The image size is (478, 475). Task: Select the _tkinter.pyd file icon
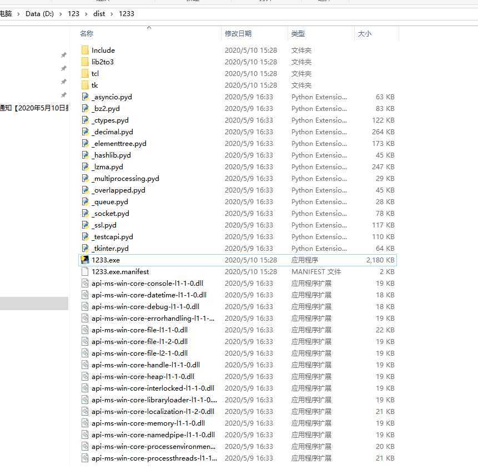tap(85, 248)
